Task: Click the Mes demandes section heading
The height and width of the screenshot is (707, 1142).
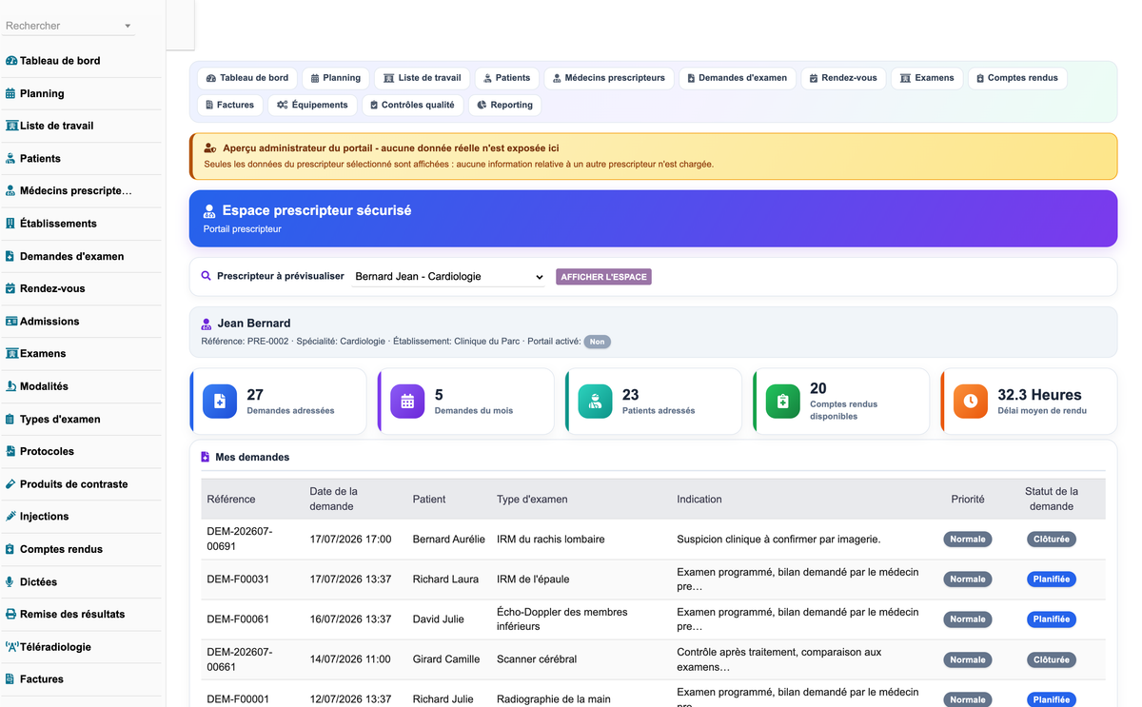Action: click(252, 457)
